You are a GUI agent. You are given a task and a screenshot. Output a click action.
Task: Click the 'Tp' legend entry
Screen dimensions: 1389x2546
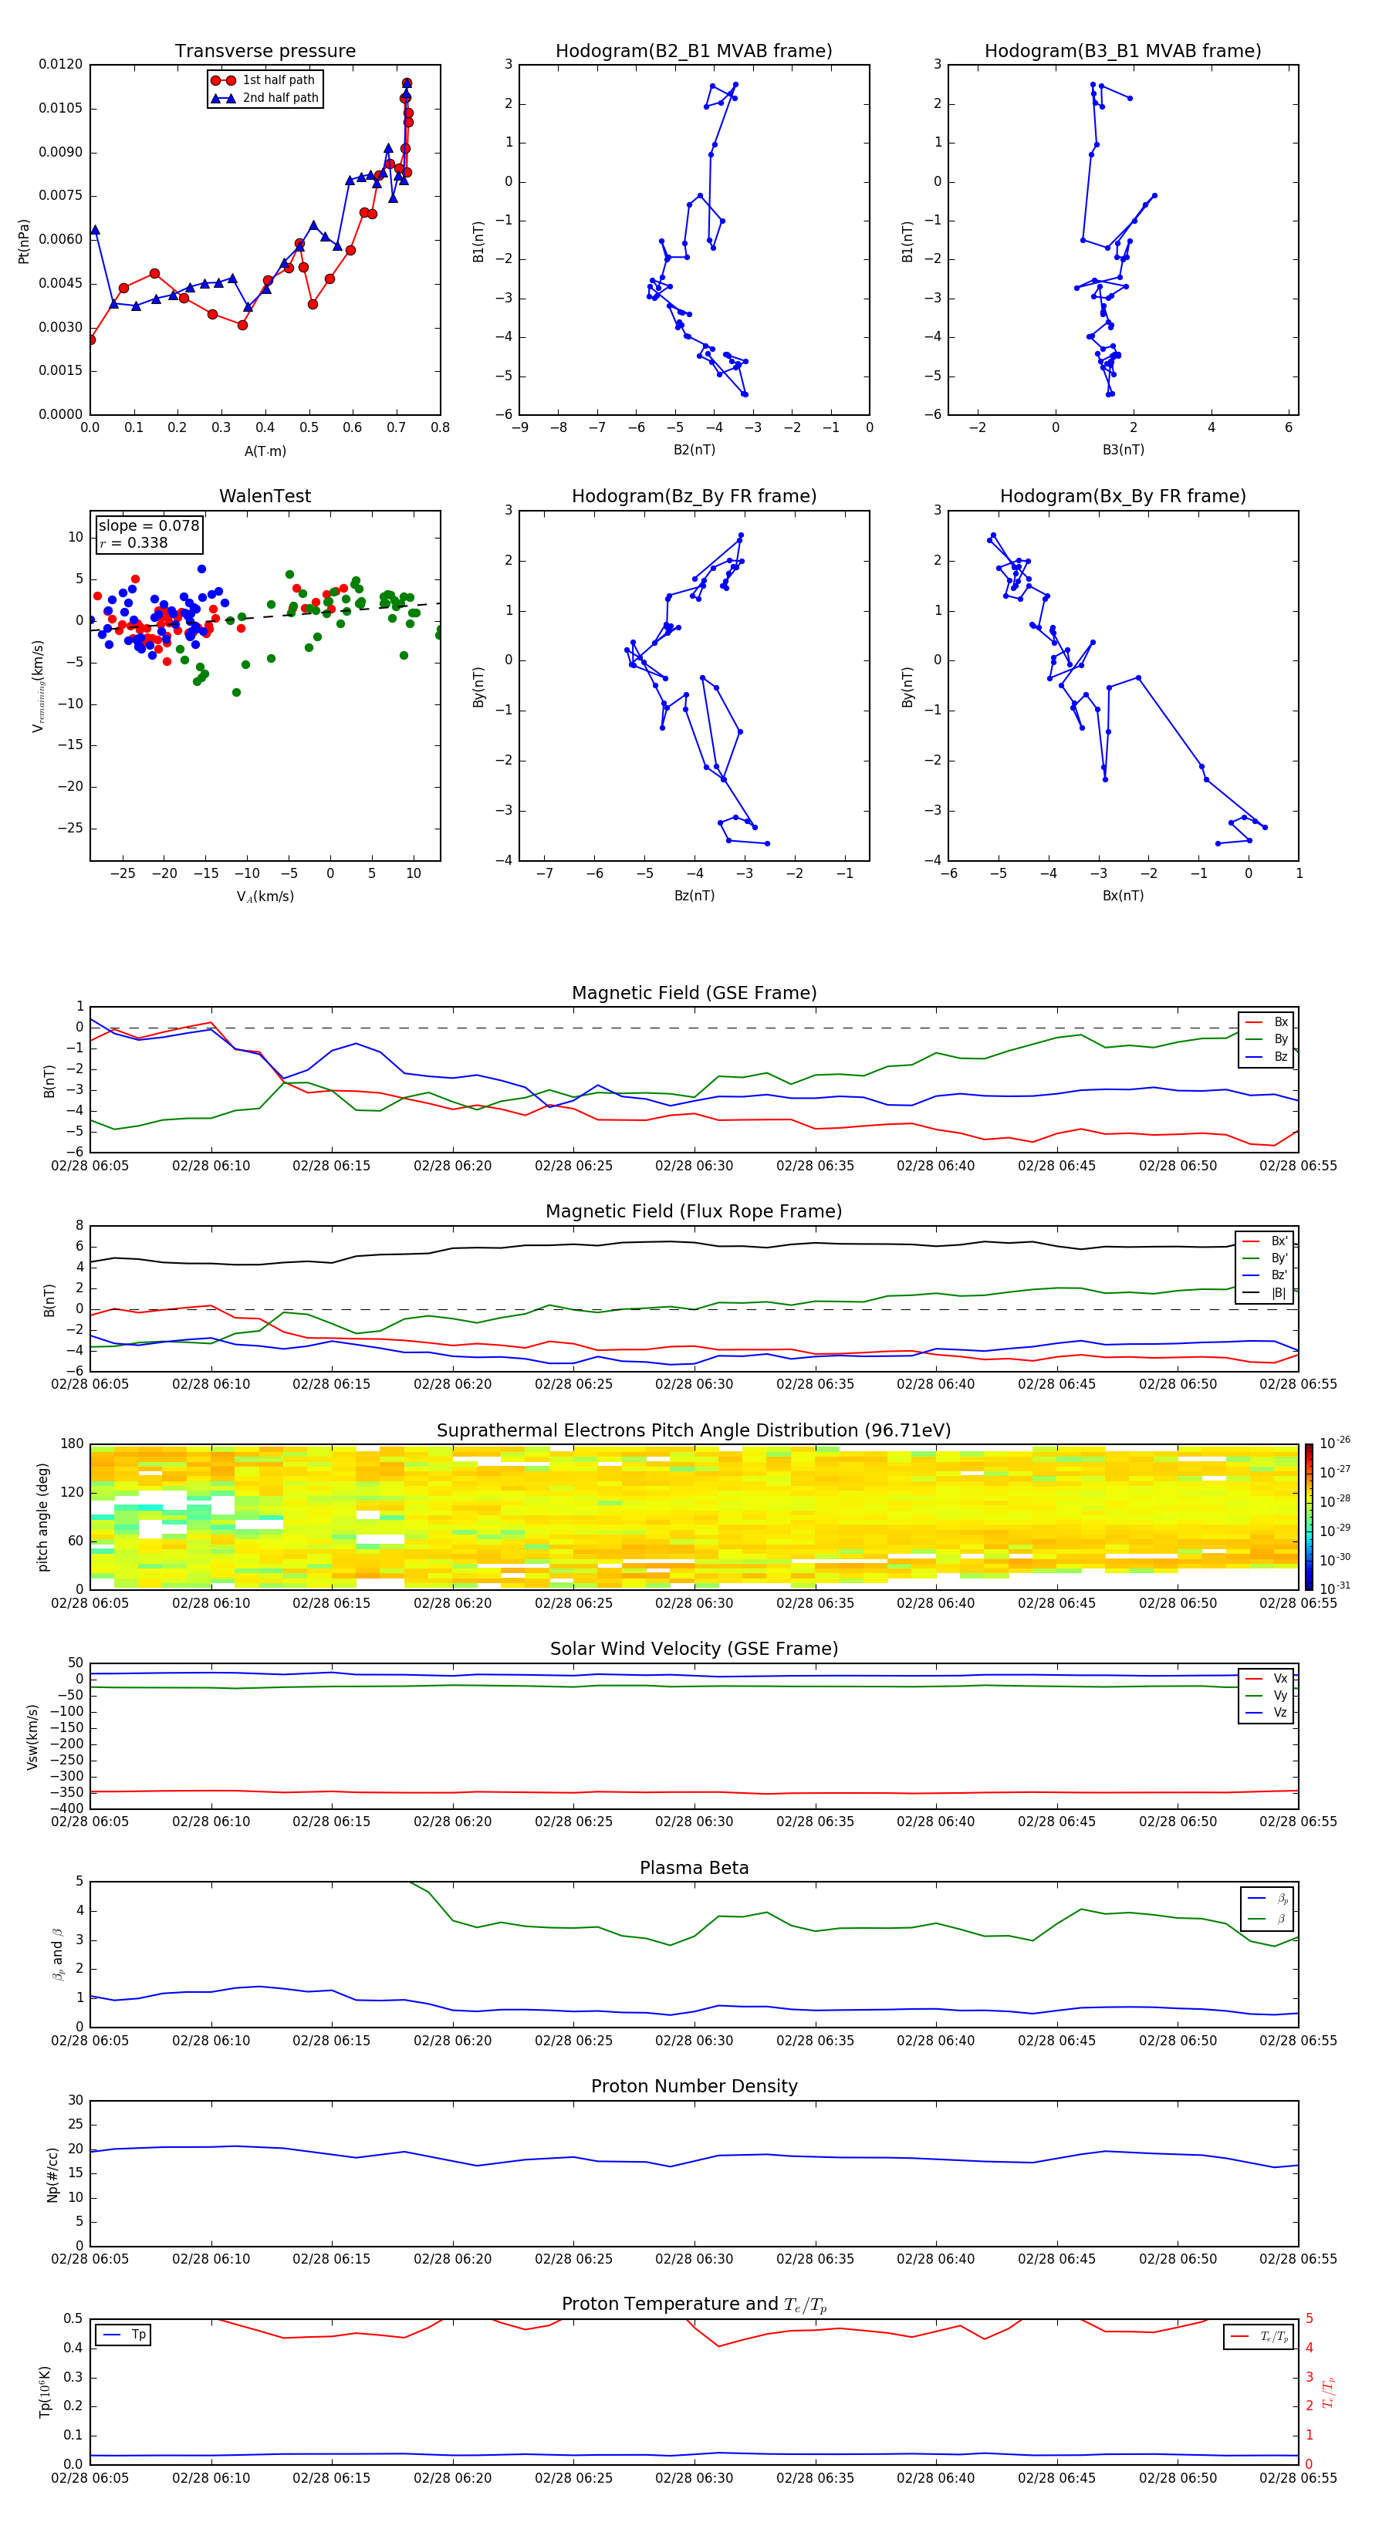point(124,2335)
